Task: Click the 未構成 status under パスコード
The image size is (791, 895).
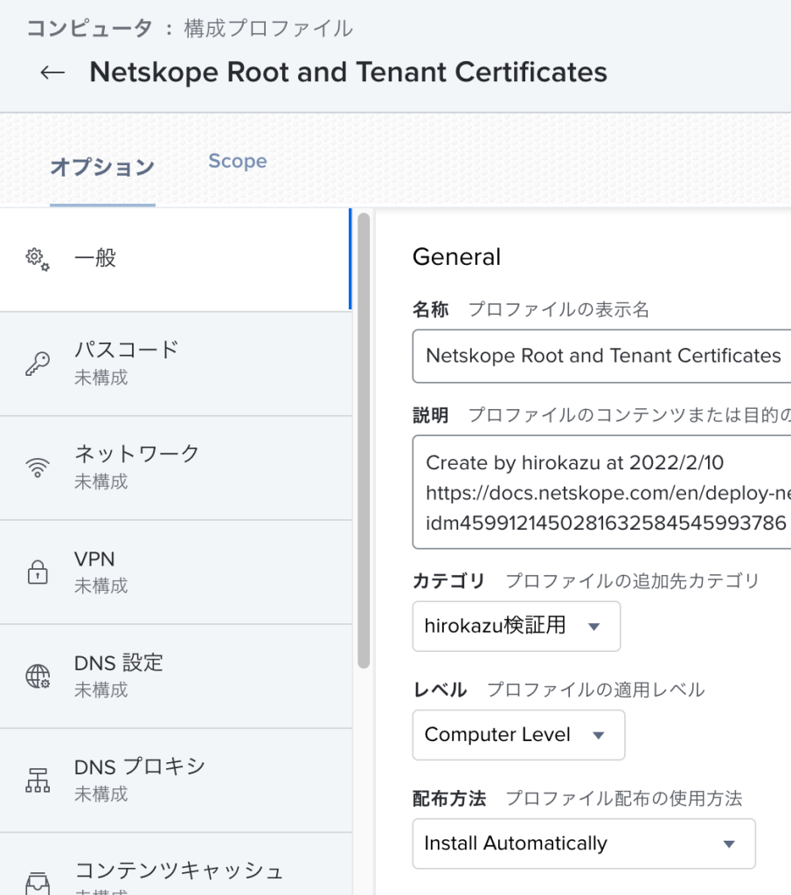Action: click(101, 378)
